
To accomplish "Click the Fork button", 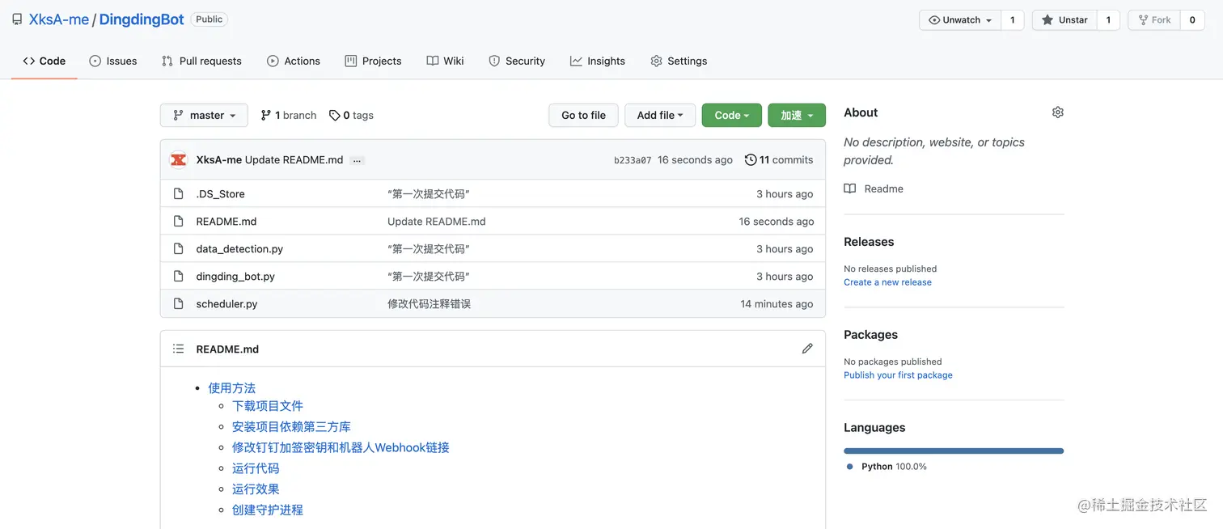I will coord(1154,20).
